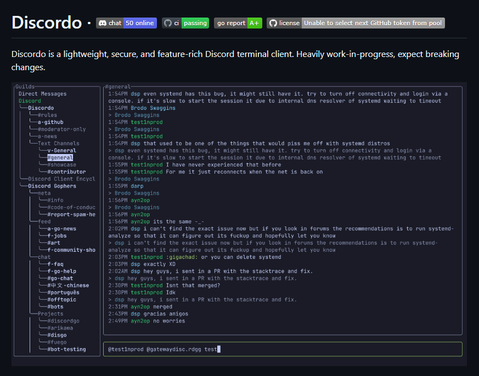Open the #contributor channel

66,172
